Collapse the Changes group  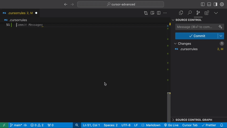(x=175, y=44)
